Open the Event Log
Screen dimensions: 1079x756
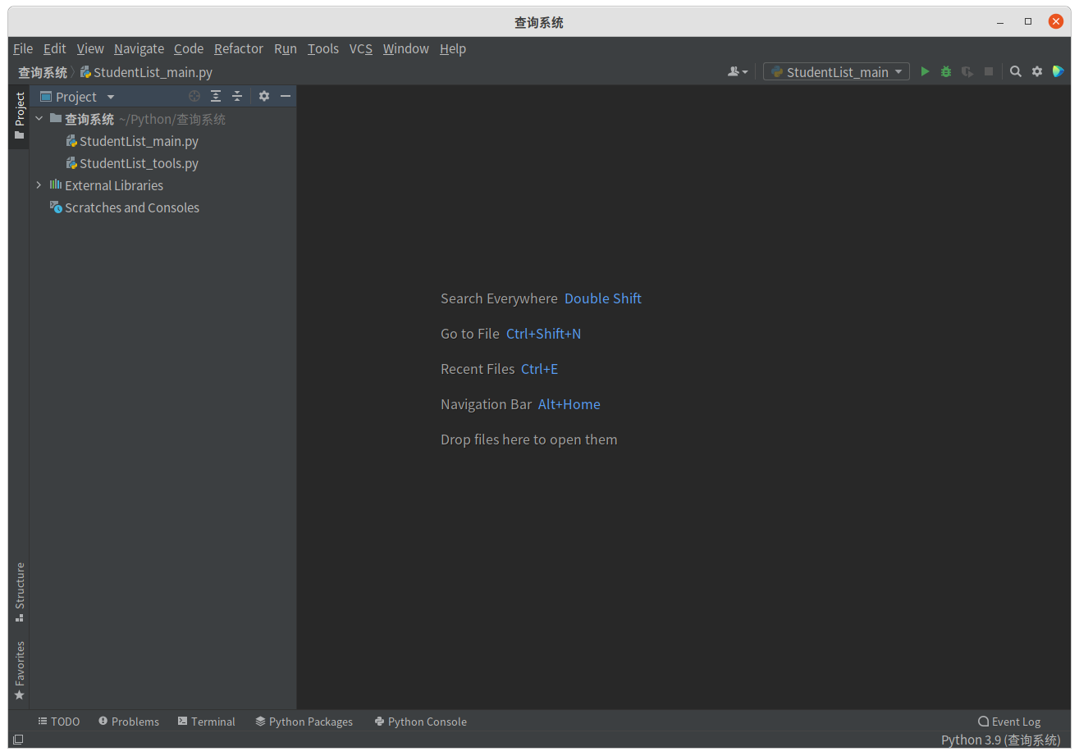1009,722
